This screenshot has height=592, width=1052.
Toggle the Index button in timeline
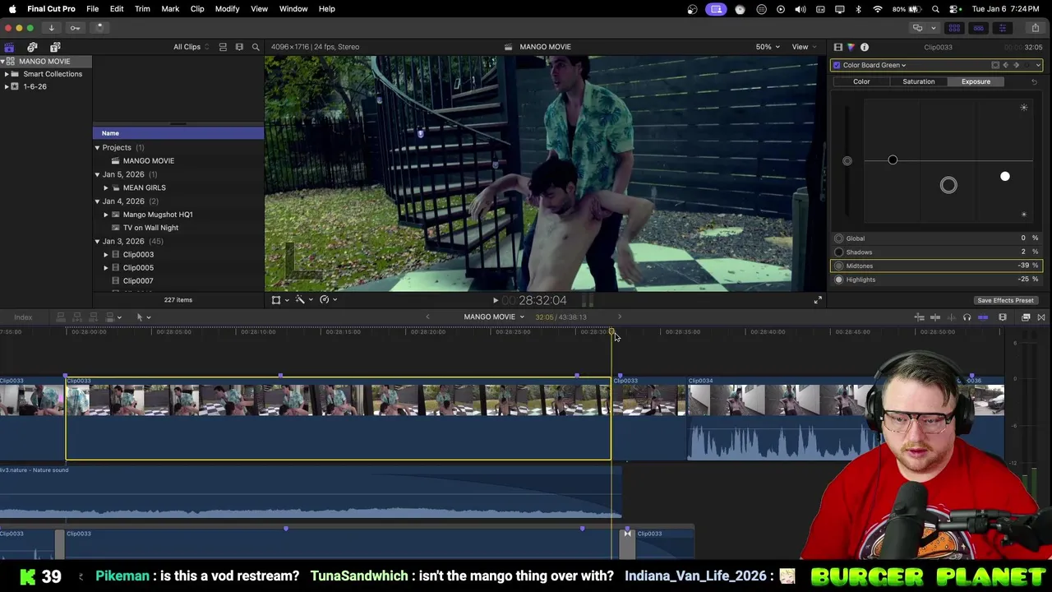[x=23, y=317]
